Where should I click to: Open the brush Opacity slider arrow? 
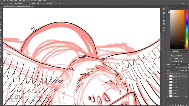pyautogui.click(x=40, y=4)
